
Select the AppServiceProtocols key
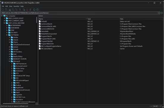23,90
